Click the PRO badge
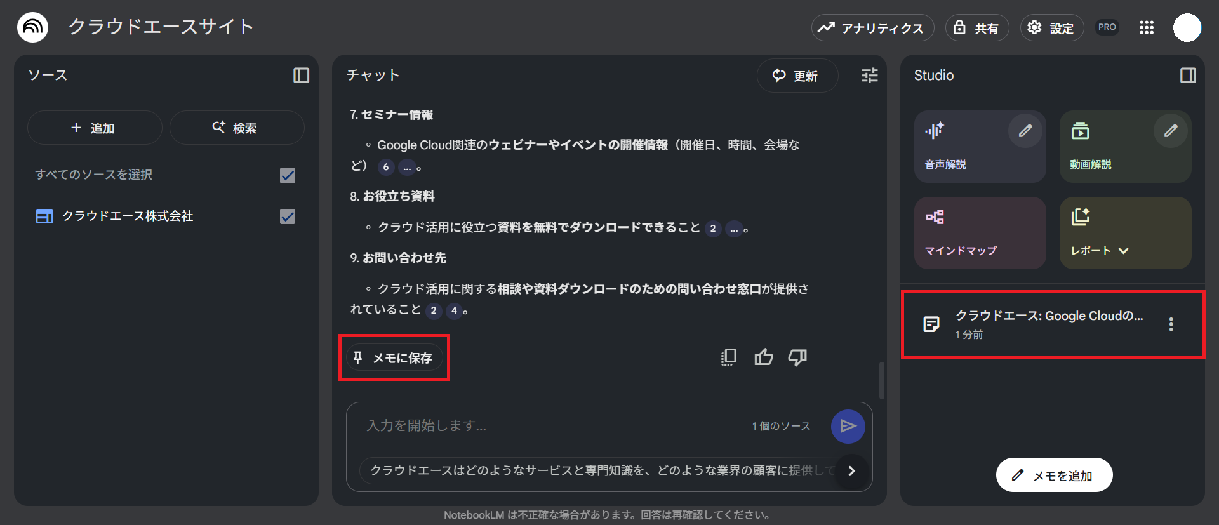Viewport: 1219px width, 525px height. point(1107,27)
